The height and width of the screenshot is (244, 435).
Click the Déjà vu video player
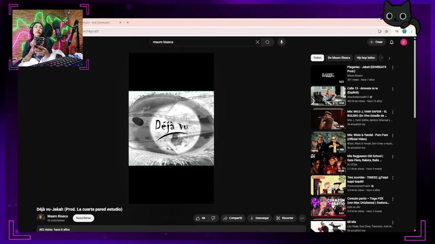(x=171, y=128)
